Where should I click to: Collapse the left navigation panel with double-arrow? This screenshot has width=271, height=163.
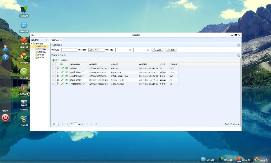point(46,40)
